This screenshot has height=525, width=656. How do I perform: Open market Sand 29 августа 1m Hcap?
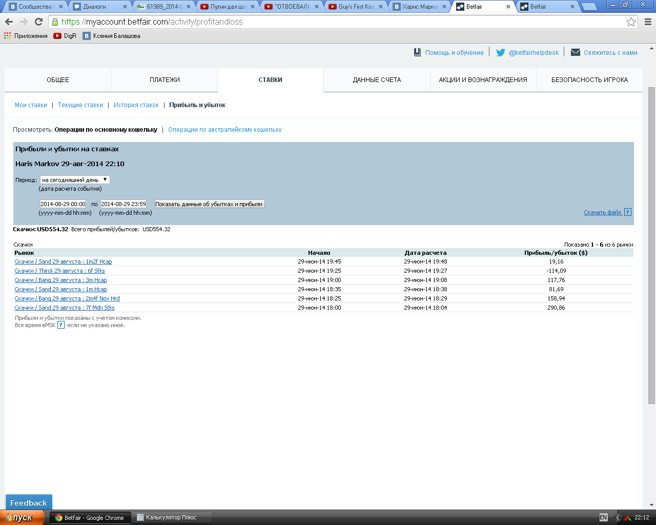pyautogui.click(x=60, y=289)
